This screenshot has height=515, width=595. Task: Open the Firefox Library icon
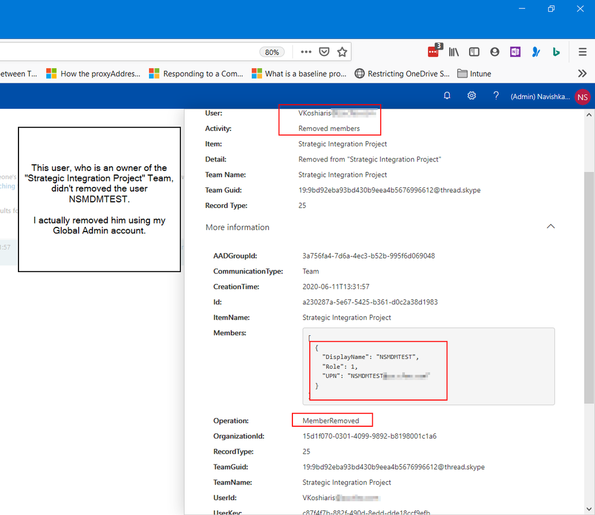click(454, 52)
